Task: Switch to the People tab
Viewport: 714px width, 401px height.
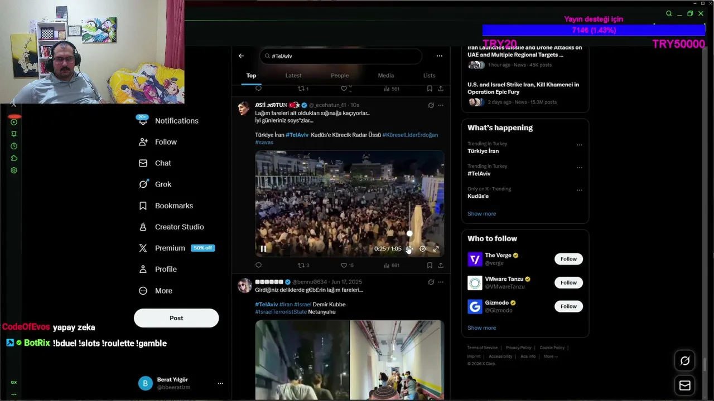Action: coord(340,76)
